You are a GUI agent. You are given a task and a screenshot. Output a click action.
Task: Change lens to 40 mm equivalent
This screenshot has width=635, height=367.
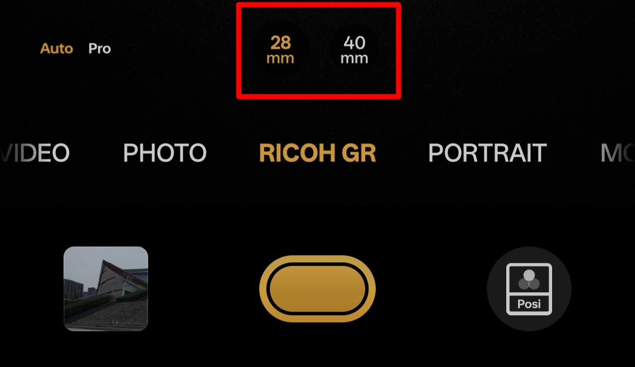click(x=355, y=50)
